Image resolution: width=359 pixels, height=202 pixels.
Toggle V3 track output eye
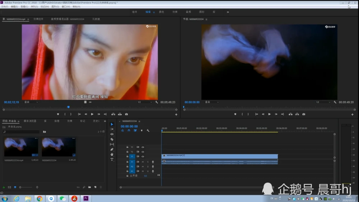click(x=143, y=147)
